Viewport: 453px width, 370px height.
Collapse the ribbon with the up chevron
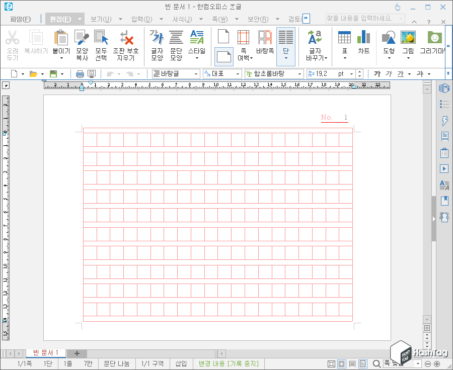point(414,22)
